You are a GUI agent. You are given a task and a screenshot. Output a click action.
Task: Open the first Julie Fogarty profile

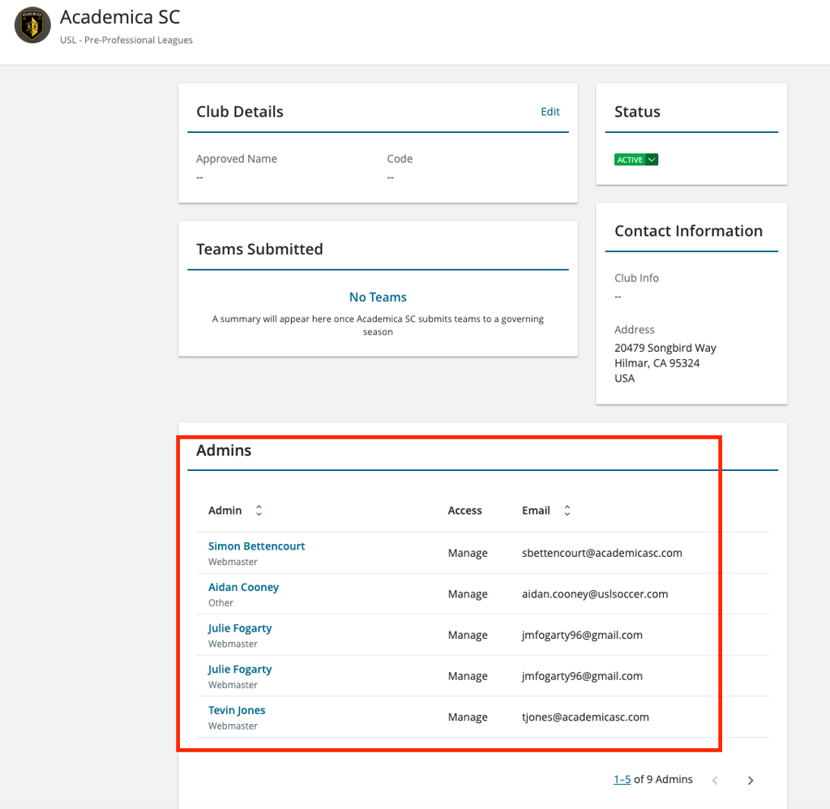coord(239,627)
